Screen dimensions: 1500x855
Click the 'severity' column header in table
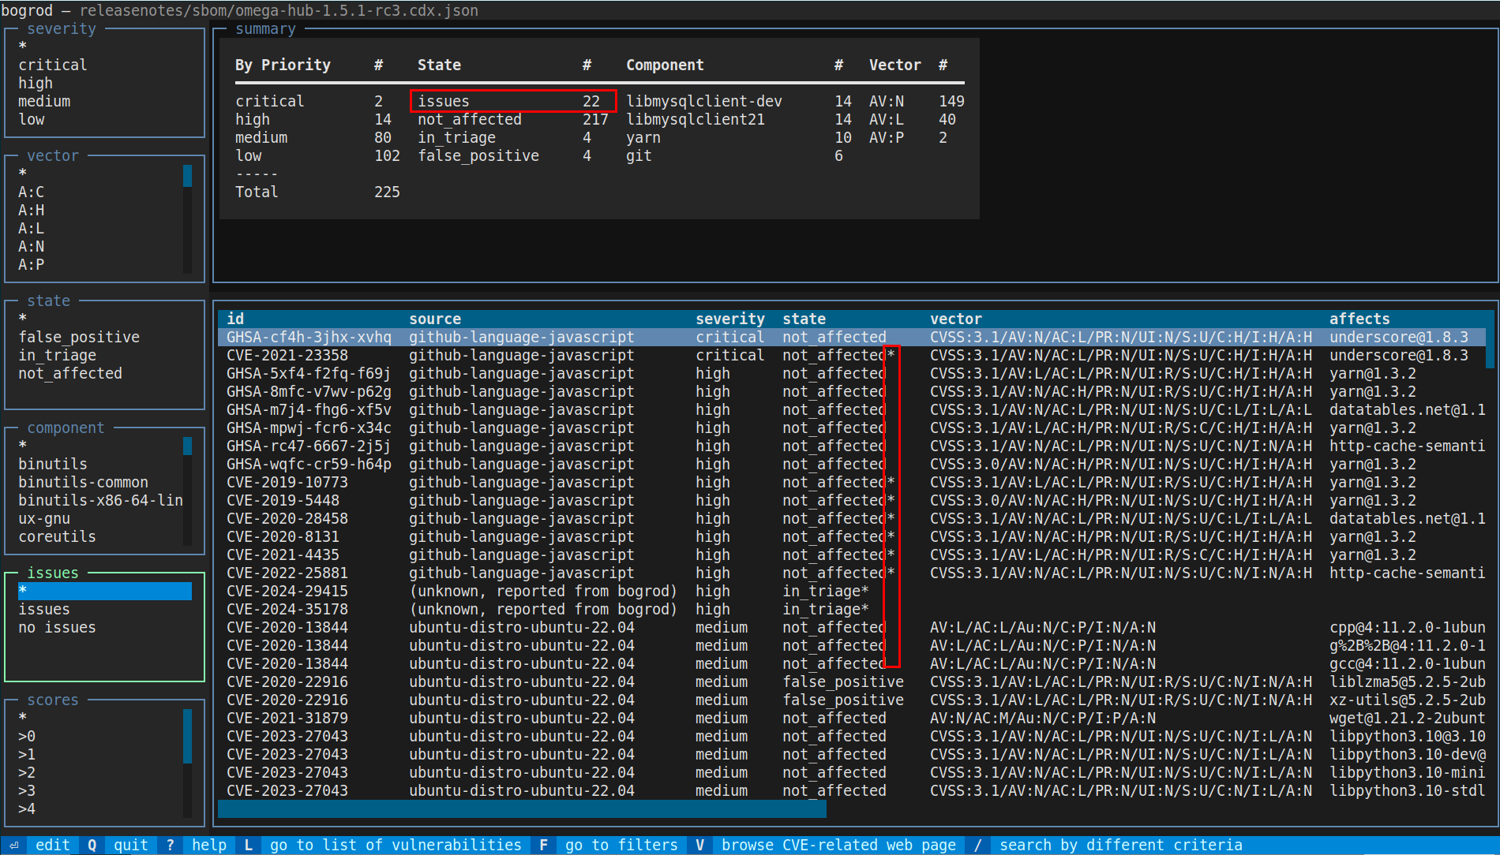(729, 319)
